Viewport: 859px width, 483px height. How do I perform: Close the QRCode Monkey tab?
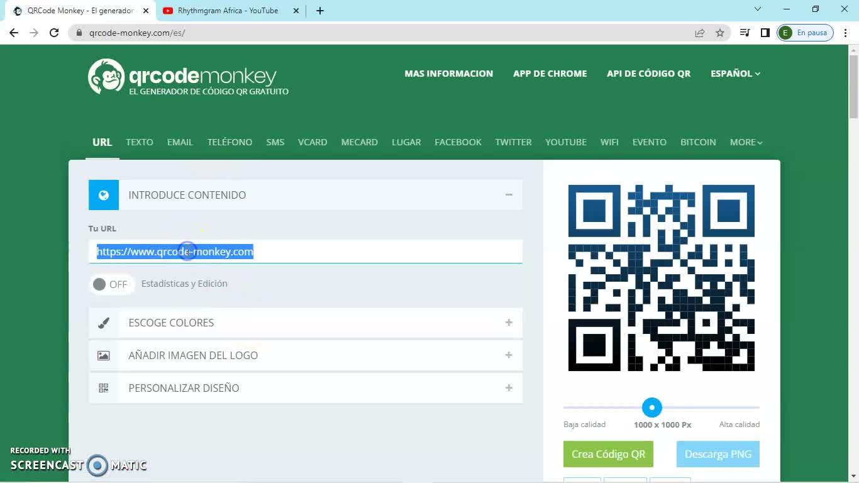[x=145, y=11]
